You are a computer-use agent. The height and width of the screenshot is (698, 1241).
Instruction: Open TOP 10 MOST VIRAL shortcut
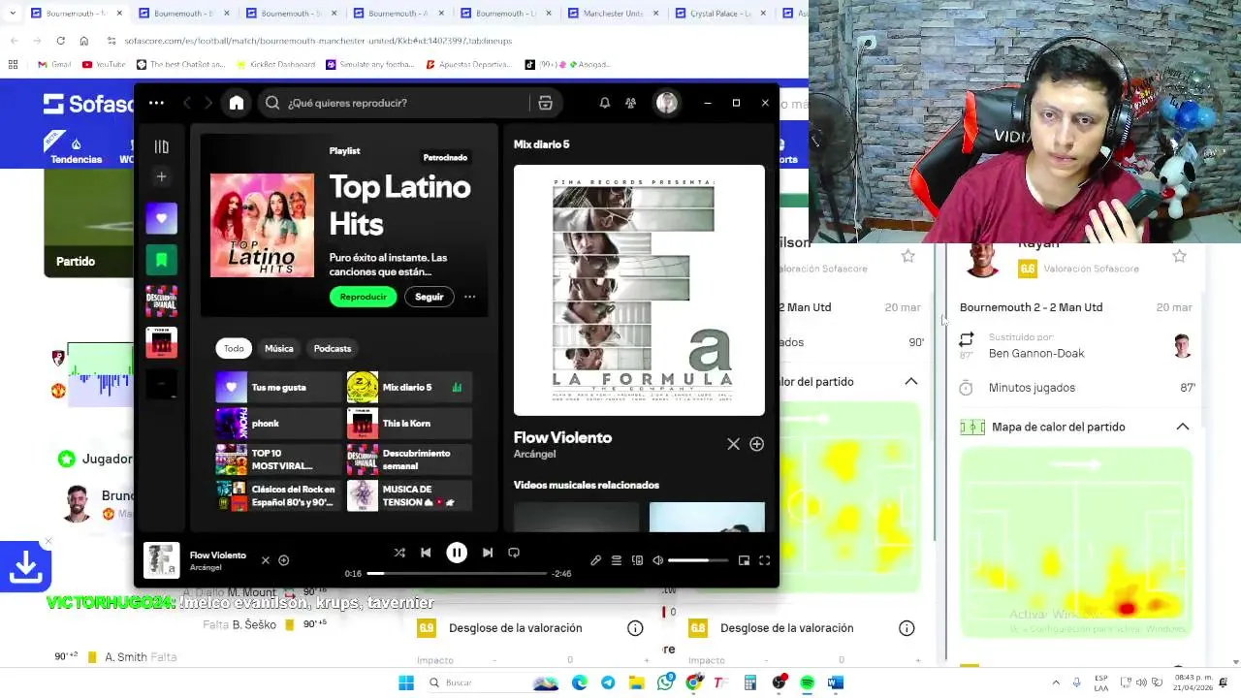[278, 460]
